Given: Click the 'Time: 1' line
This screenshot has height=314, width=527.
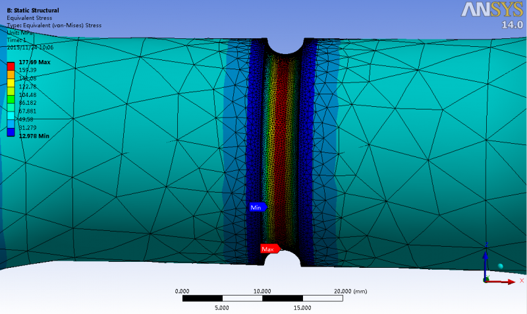Looking at the screenshot, I should [16, 40].
